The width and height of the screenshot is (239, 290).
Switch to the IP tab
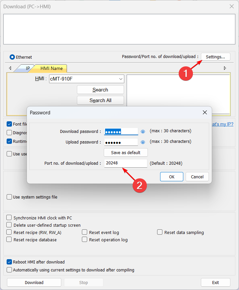28,68
